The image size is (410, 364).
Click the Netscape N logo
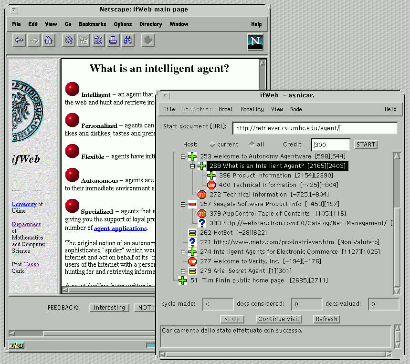click(x=255, y=42)
